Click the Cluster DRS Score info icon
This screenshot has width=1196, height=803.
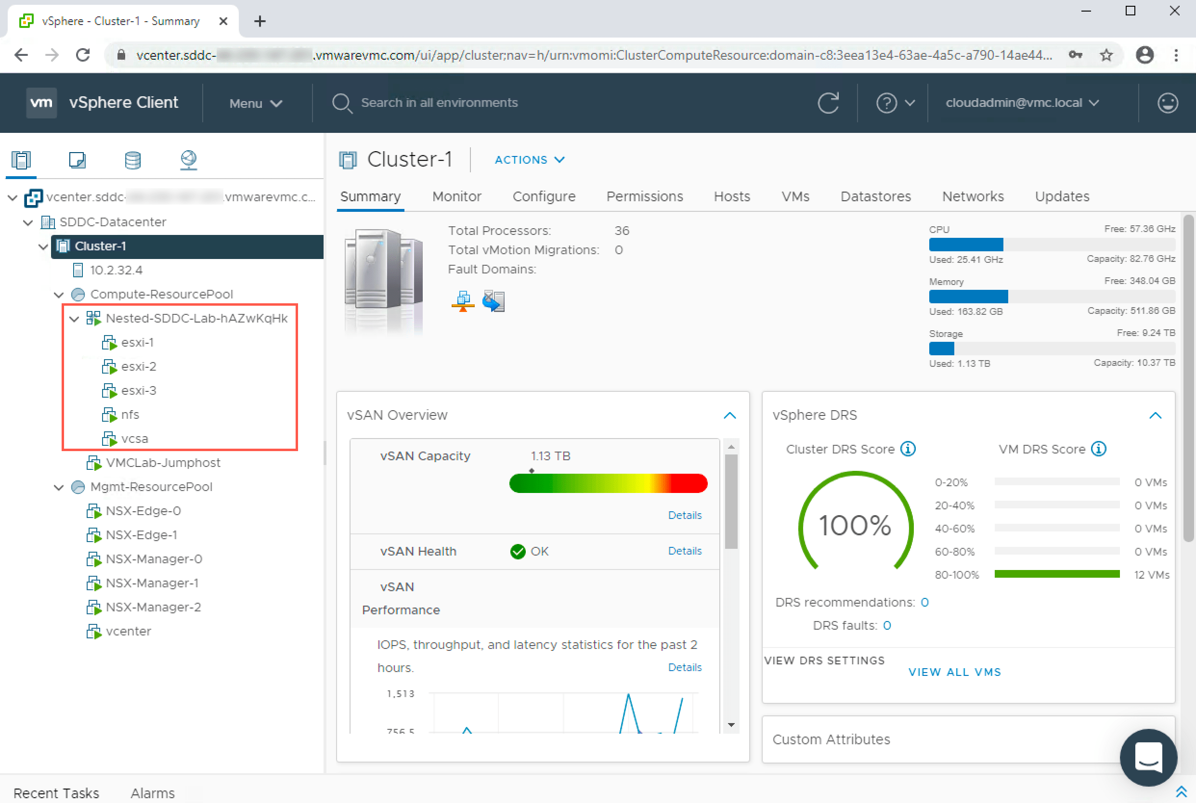click(908, 449)
